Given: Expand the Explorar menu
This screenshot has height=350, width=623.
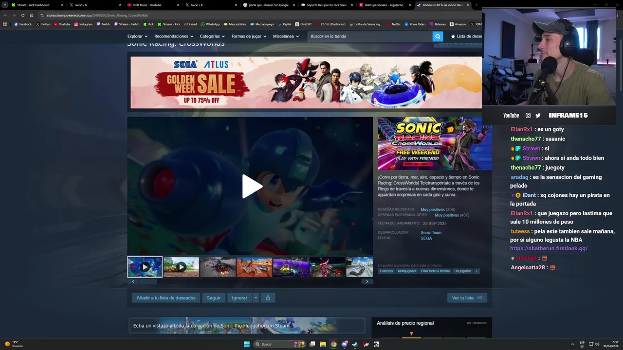Looking at the screenshot, I should pos(137,36).
